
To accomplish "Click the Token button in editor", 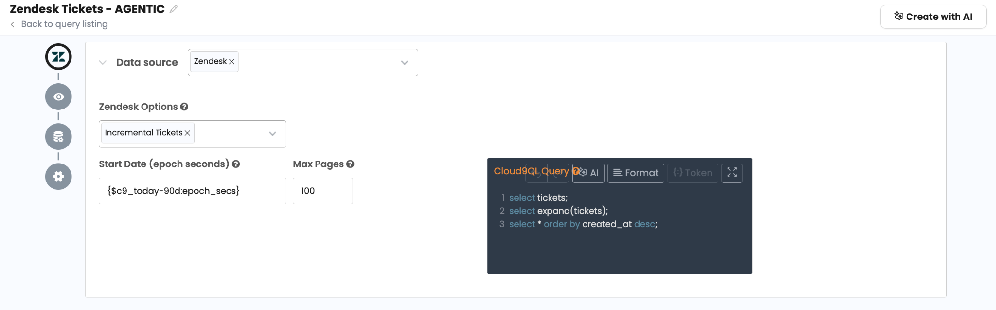I will click(693, 173).
